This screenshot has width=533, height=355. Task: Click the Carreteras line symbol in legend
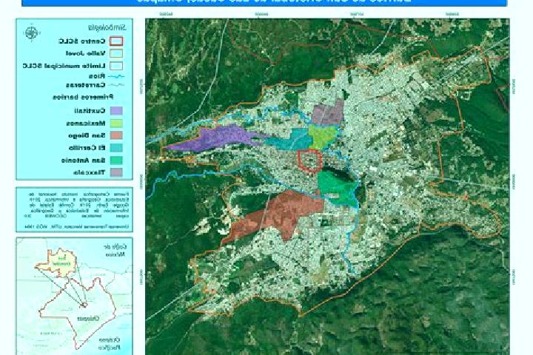[x=115, y=85]
